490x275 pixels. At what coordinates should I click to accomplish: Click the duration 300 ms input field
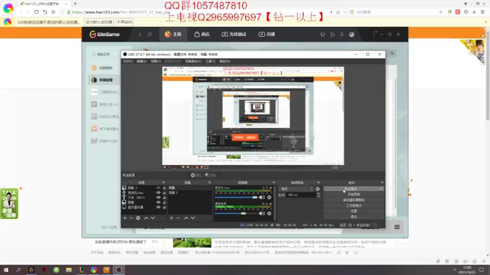click(301, 195)
